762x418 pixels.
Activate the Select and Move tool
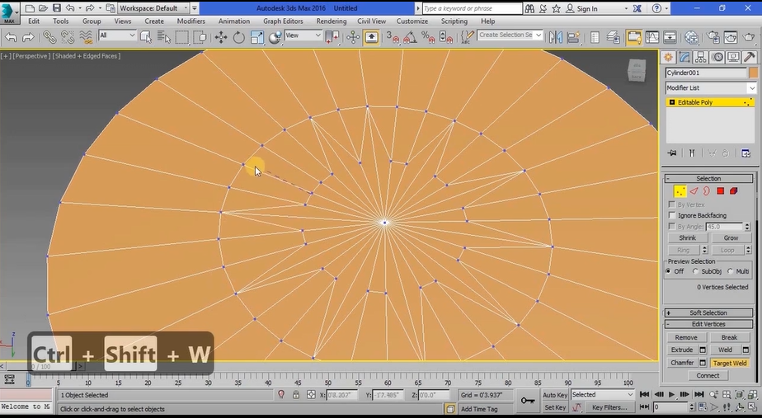pos(221,37)
